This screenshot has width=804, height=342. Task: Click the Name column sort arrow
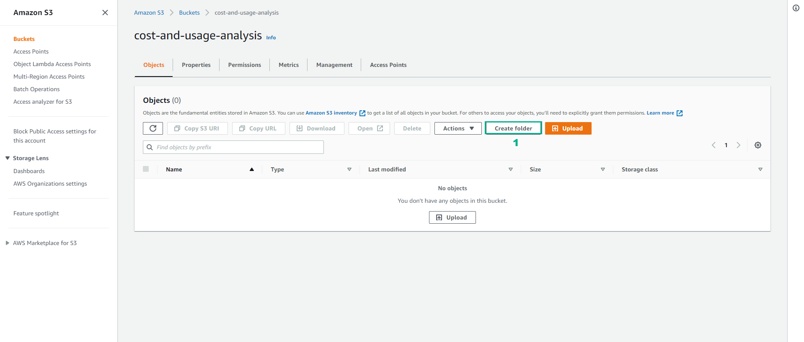252,169
